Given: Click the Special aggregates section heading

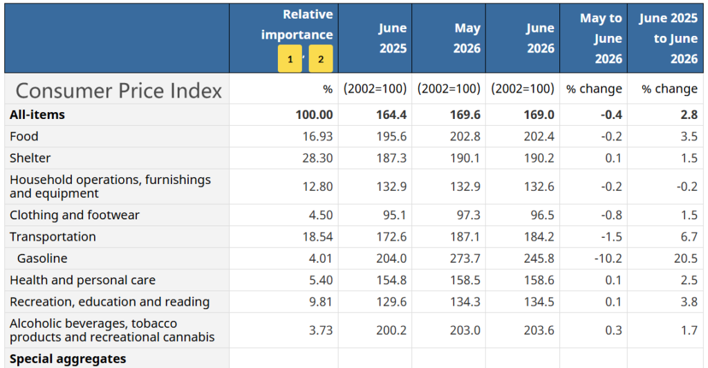Looking at the screenshot, I should click(x=68, y=359).
